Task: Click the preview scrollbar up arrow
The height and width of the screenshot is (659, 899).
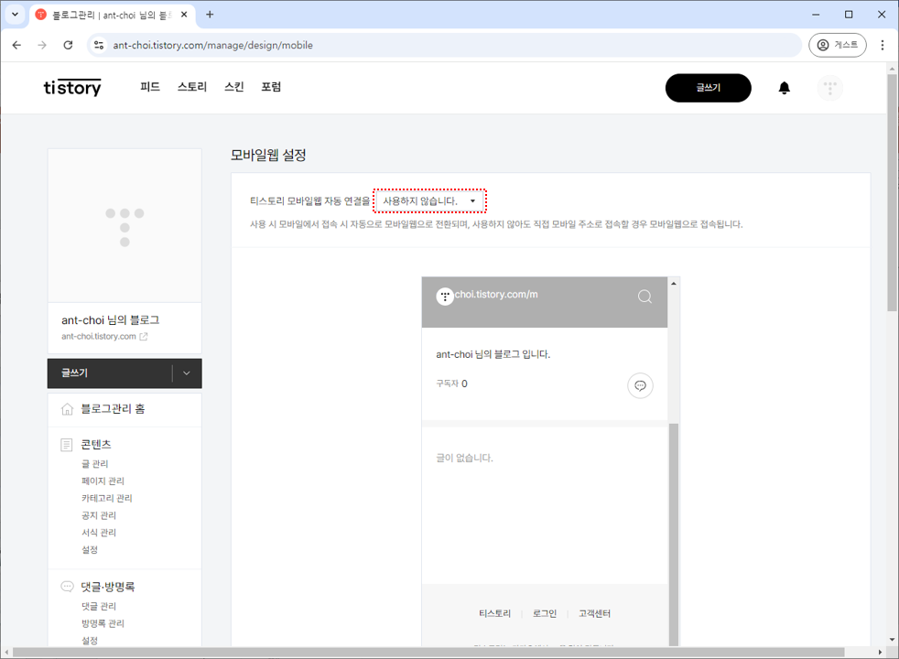Action: (x=674, y=283)
